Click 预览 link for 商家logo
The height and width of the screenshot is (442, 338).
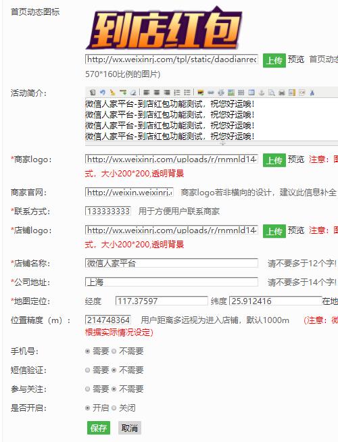coord(296,159)
